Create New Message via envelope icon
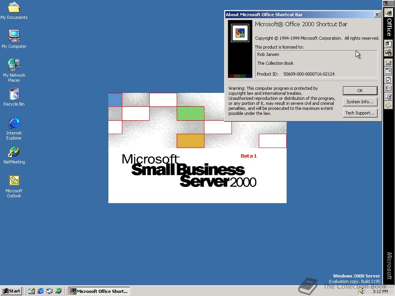This screenshot has height=296, width=395. (388, 63)
